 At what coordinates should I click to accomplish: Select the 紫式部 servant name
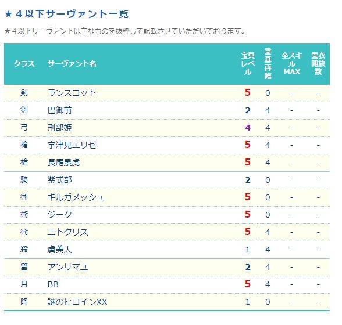[x=59, y=180]
